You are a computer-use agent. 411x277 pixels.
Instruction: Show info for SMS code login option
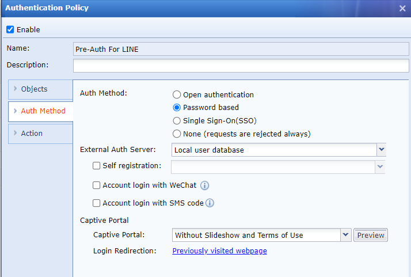pos(210,203)
